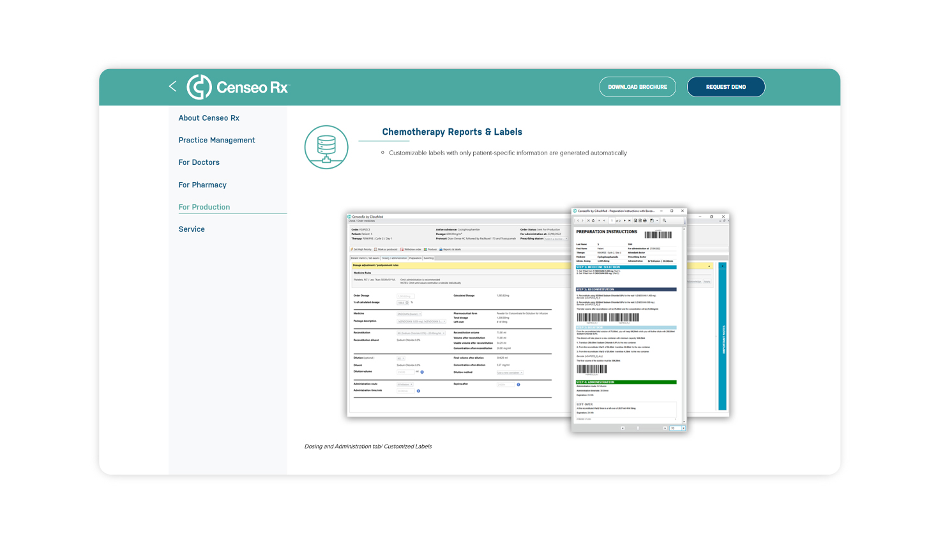
Task: Click the Important Notes vertical panel
Action: point(723,339)
